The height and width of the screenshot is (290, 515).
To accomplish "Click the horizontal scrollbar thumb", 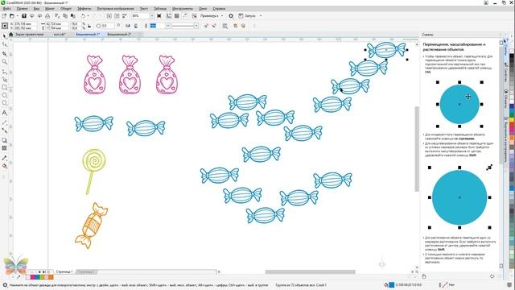I will tap(310, 272).
